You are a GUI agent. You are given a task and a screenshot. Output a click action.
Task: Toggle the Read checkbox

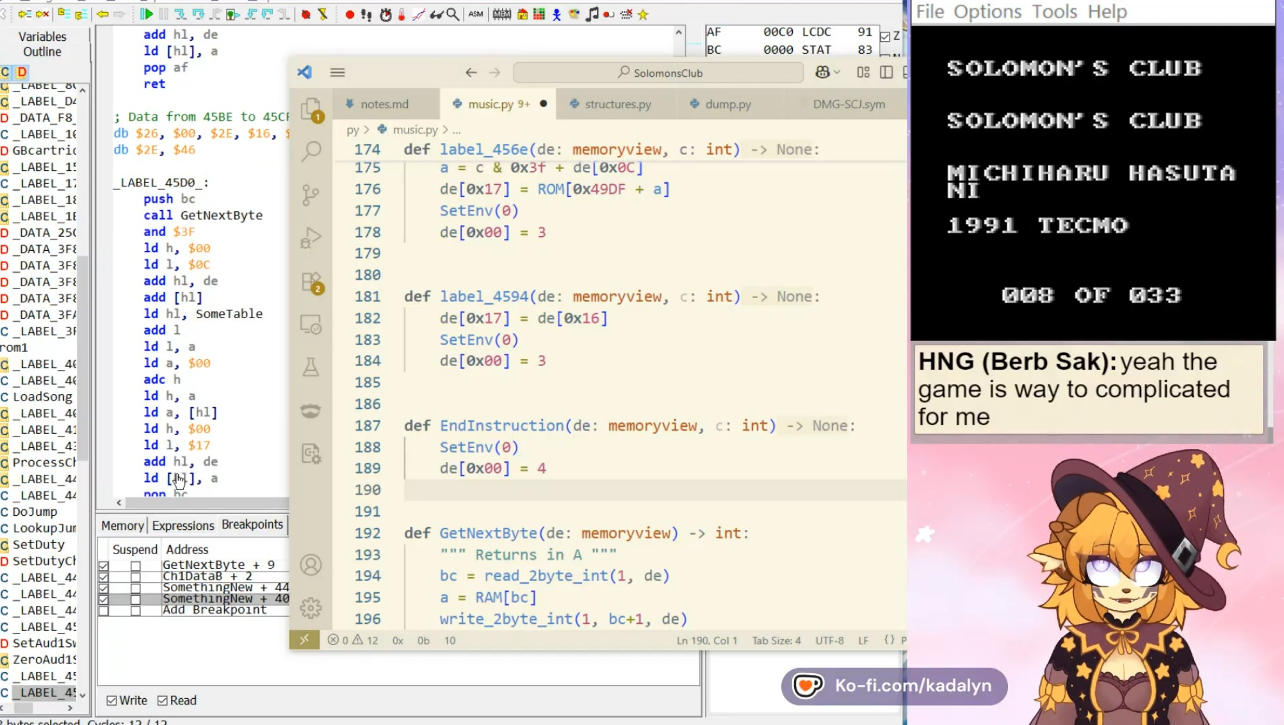(163, 701)
